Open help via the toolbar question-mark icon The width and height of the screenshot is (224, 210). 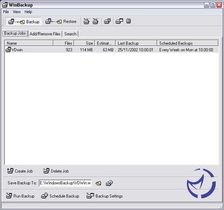(128, 21)
